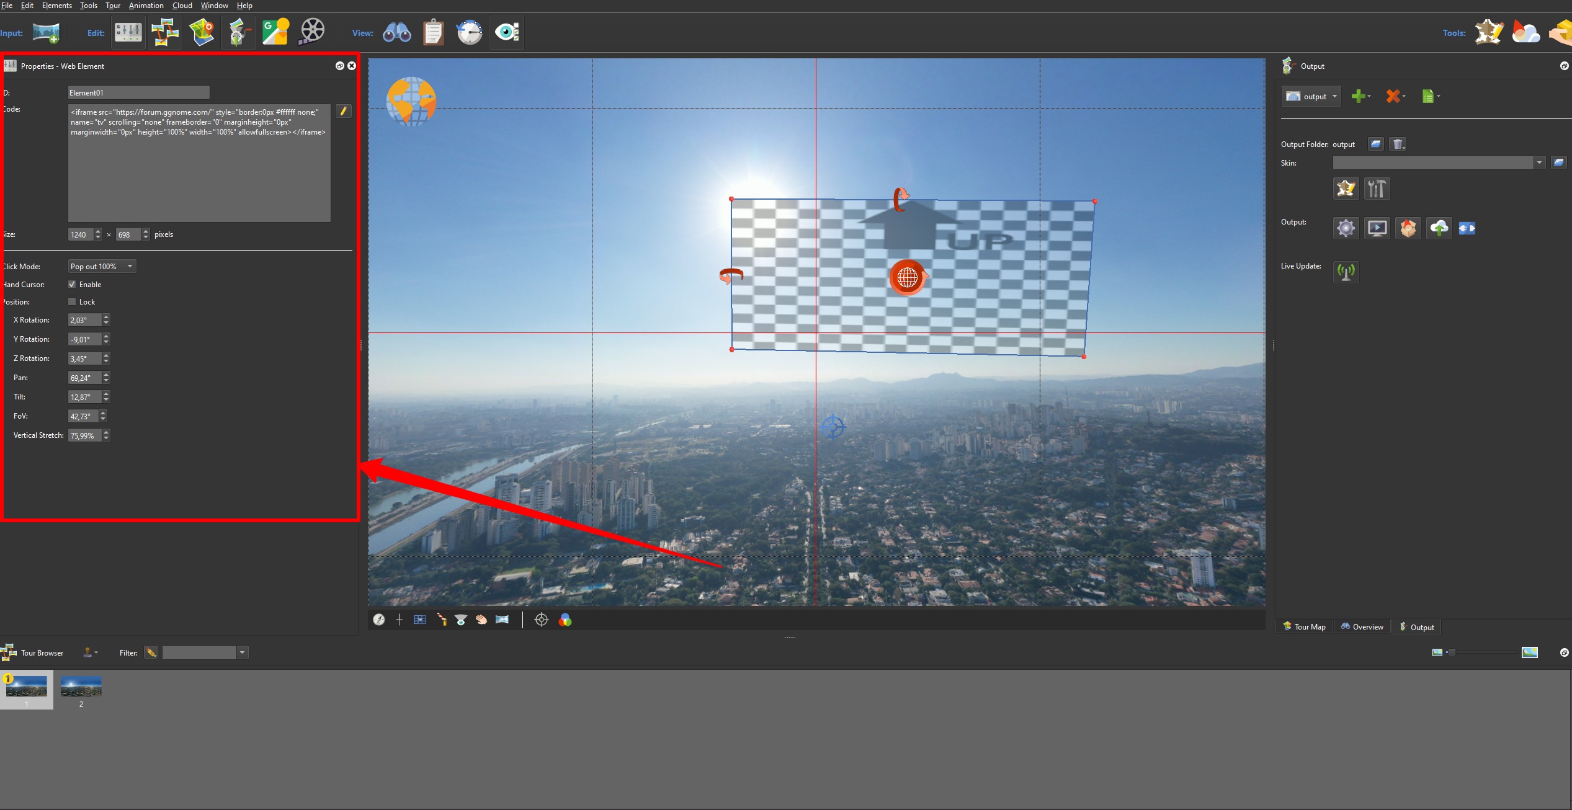Click the globe web element icon

(x=908, y=276)
